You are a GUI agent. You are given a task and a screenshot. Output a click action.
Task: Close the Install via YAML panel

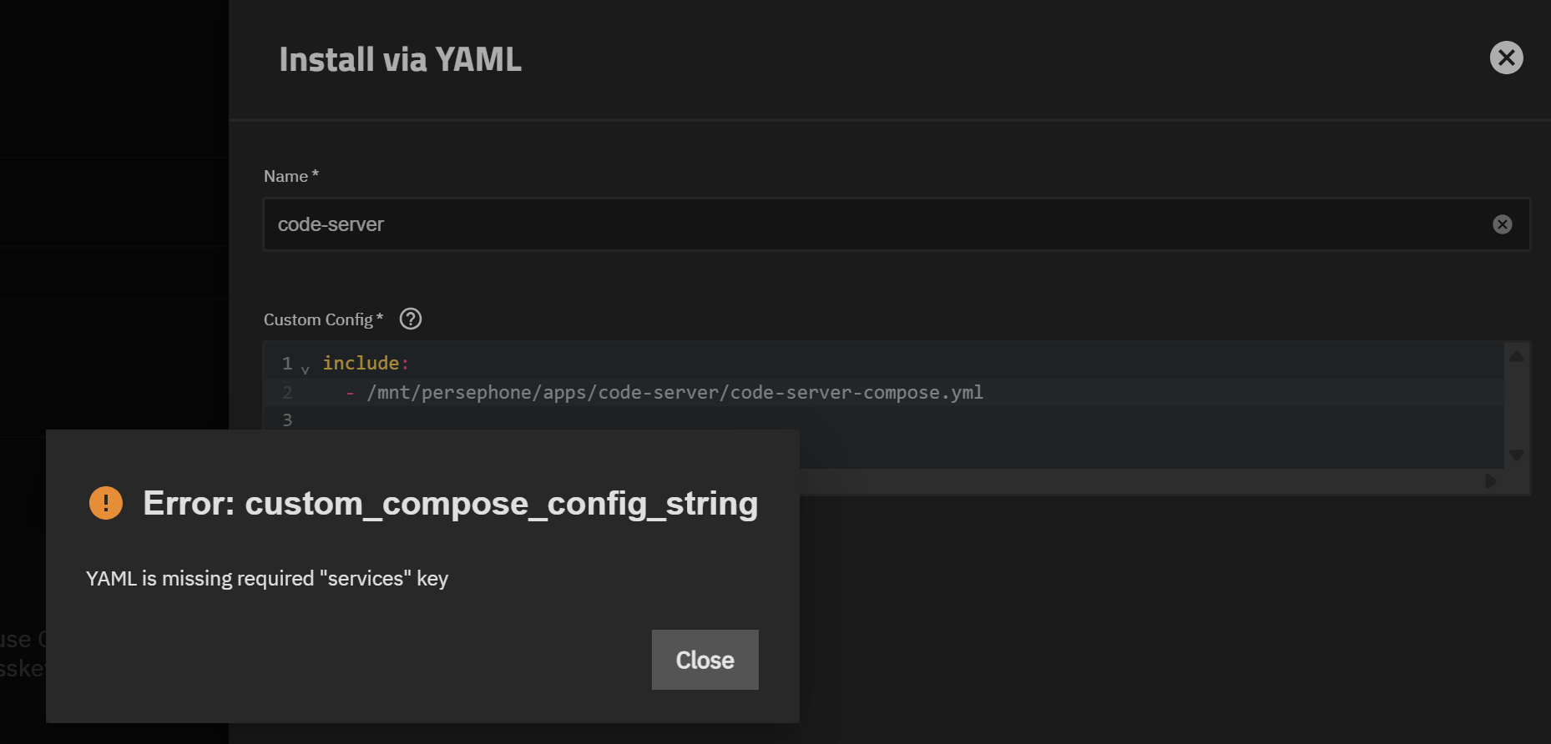(1506, 58)
